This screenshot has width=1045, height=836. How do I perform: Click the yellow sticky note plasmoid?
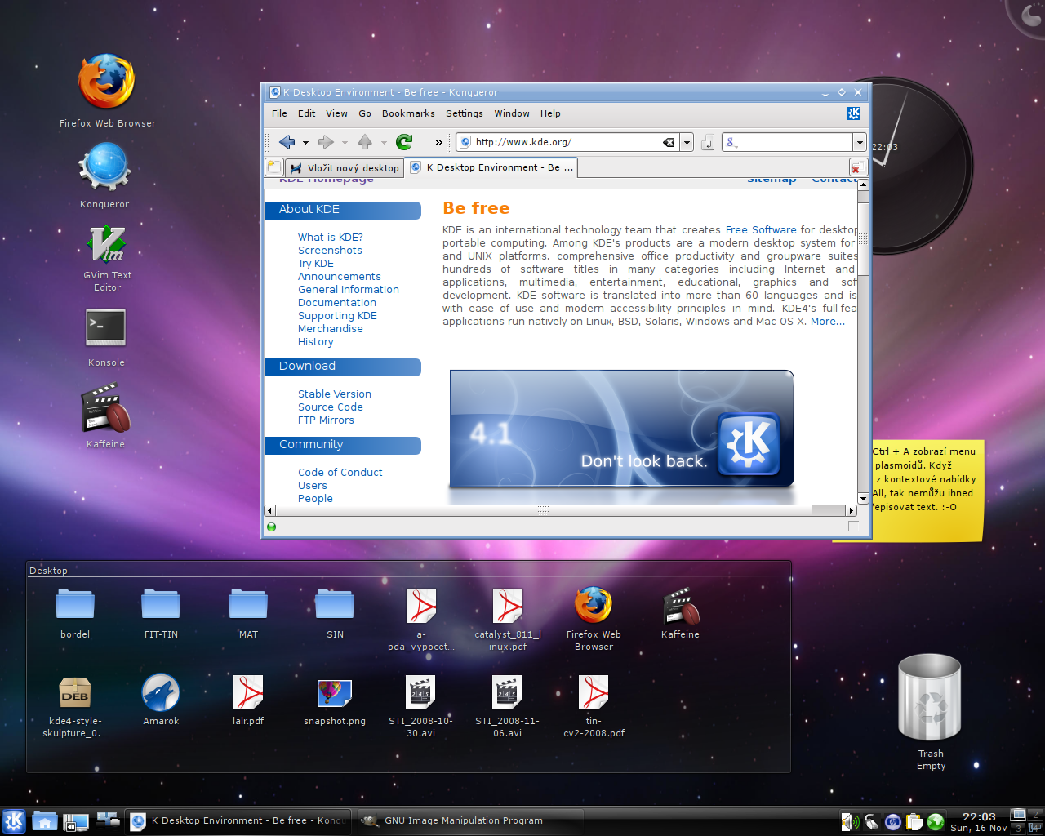click(x=927, y=491)
